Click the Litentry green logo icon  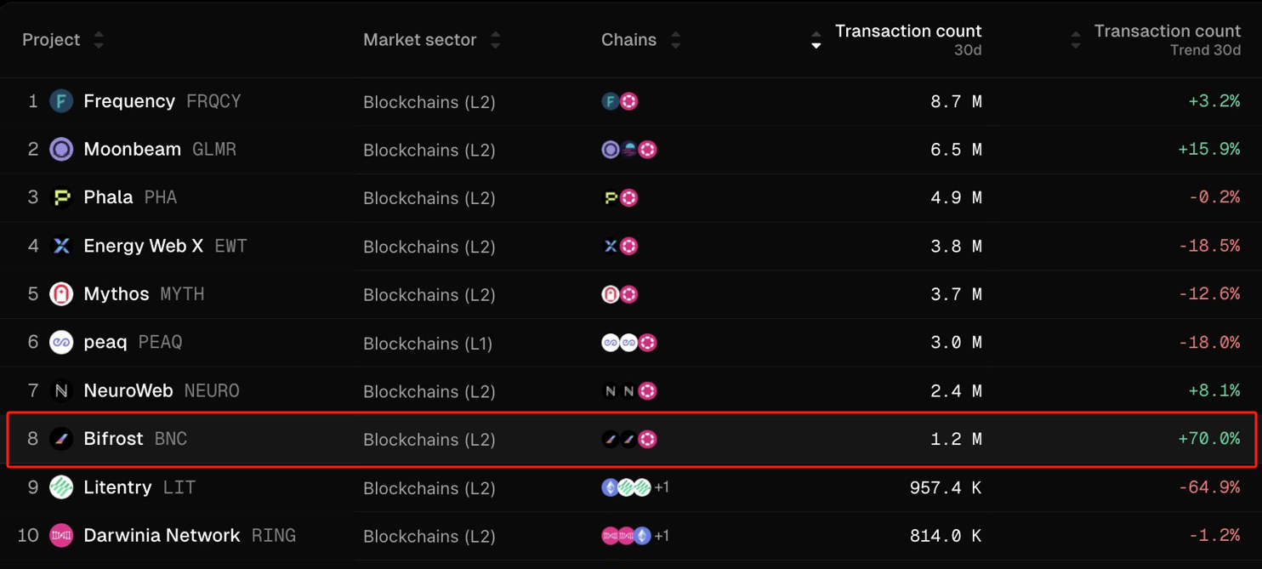61,487
